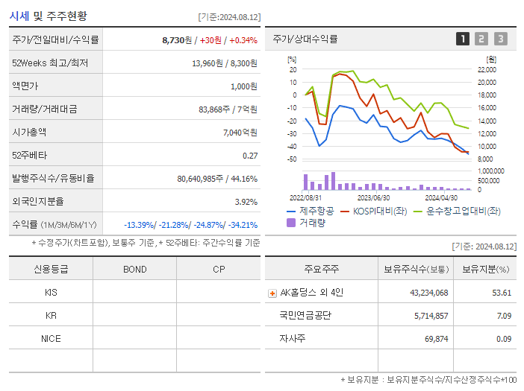The image size is (524, 391).
Task: Select 69,874 treasury share count
Action: (436, 339)
